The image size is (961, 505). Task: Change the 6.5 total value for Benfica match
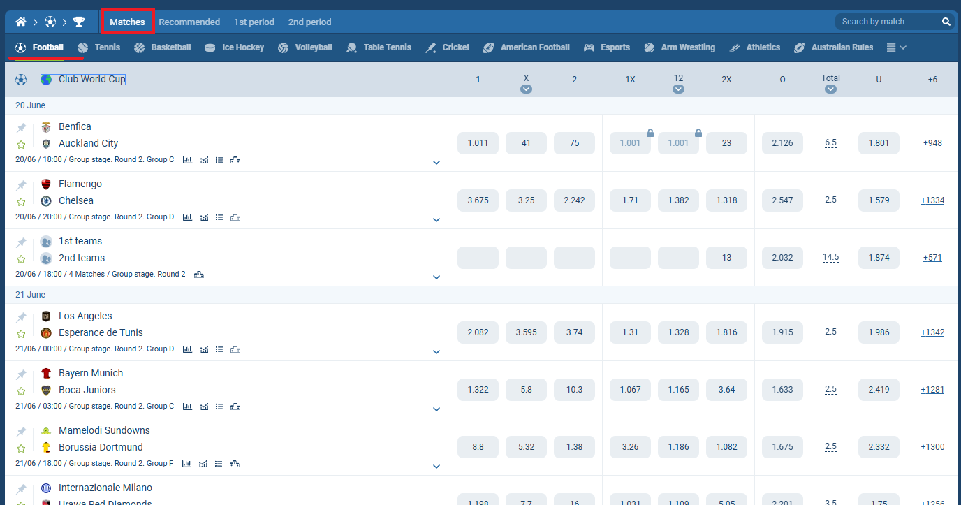830,143
